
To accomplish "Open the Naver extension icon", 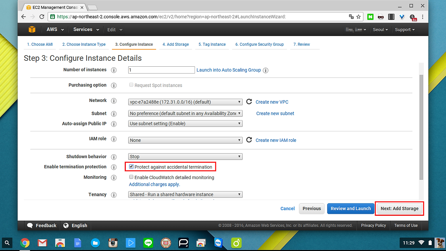I will [x=370, y=16].
